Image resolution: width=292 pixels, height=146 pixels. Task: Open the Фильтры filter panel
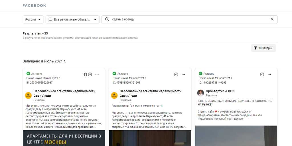pos(263,48)
